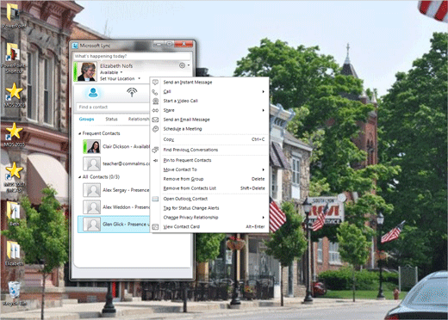This screenshot has height=320, width=448.
Task: Click the email envelope icon in menu
Action: 155,120
